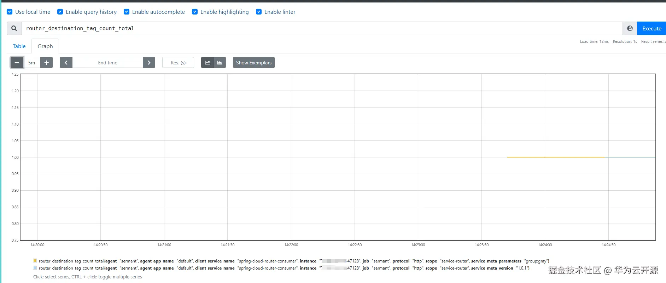
Task: Toggle the Enable autocomplete checkbox
Action: (127, 12)
